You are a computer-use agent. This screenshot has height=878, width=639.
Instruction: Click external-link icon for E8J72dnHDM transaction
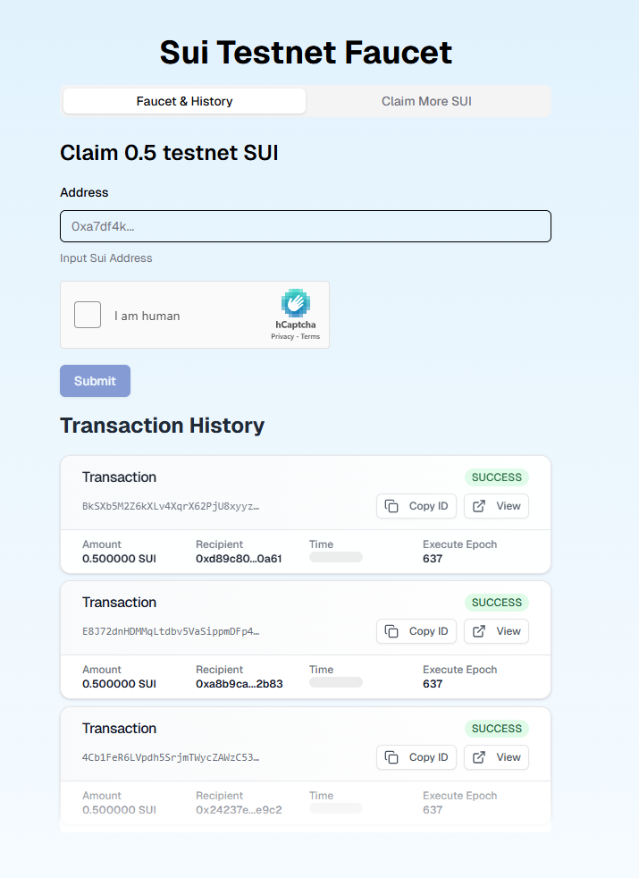(479, 631)
